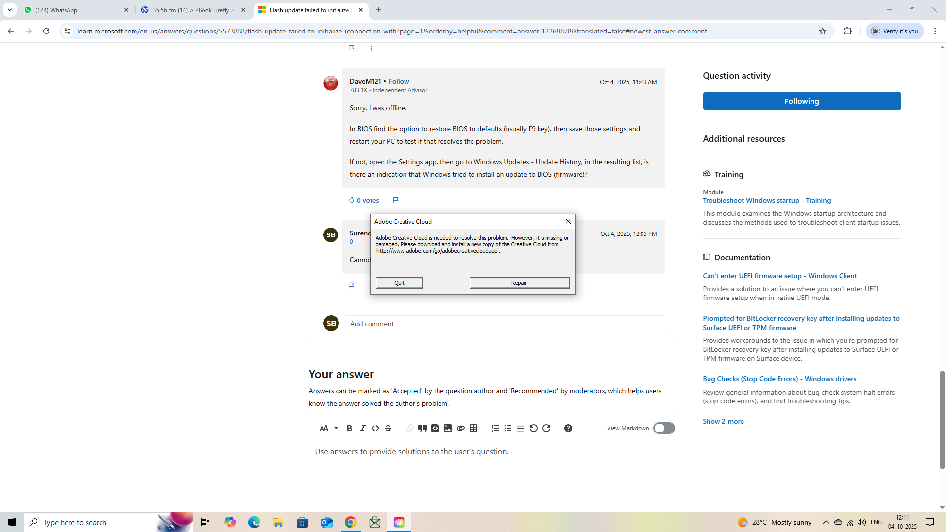Viewport: 946px width, 532px height.
Task: Toggle bold formatting in answer editor
Action: [349, 428]
